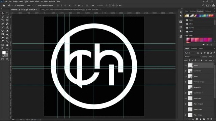The image size is (216, 121).
Task: Switch to the Channels tab
Action: pyautogui.click(x=194, y=48)
